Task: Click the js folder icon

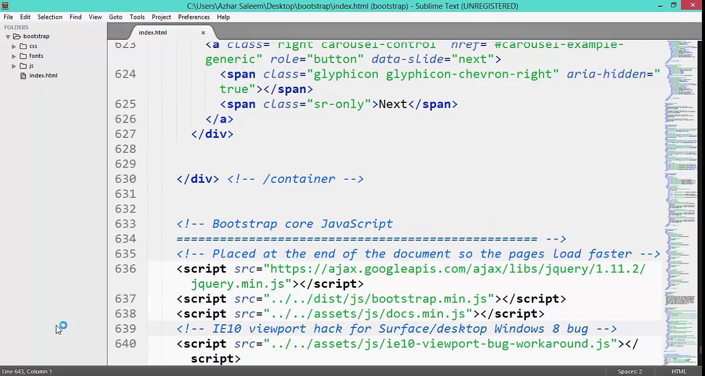Action: (x=23, y=66)
